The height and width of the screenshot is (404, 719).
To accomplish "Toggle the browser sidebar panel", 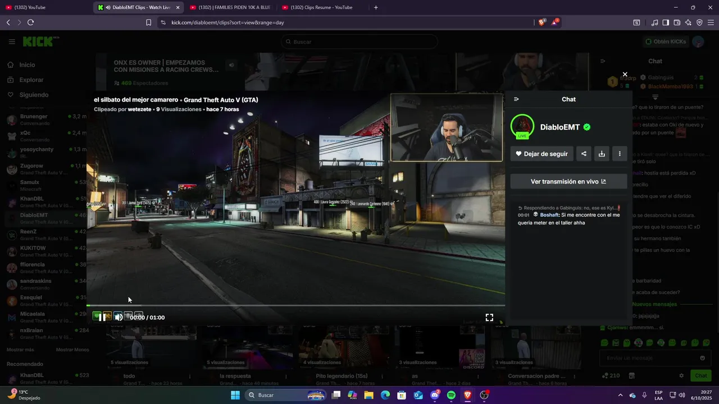I will [666, 22].
